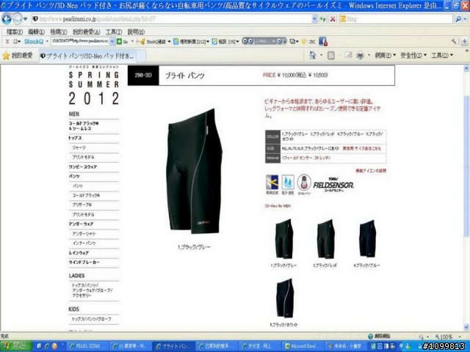
Task: Click the 機能アイコンの説明 link
Action: (x=371, y=171)
